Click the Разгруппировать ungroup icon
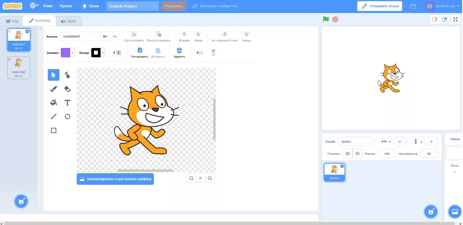 coord(159,34)
